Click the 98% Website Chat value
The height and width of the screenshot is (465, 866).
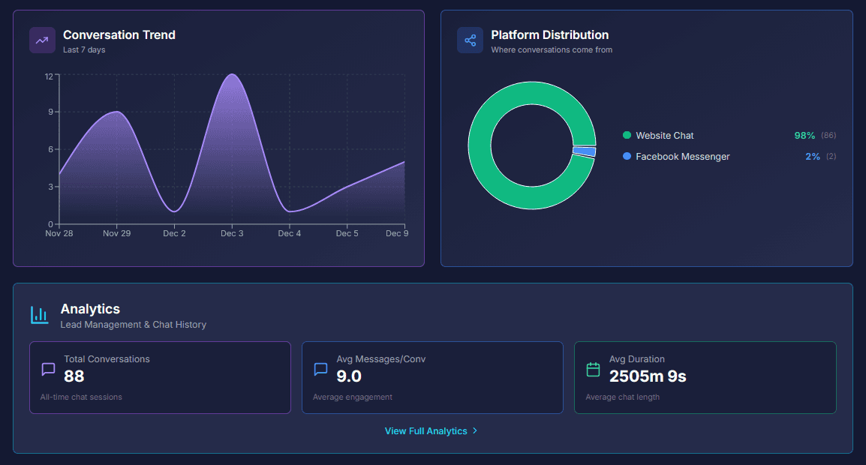(x=804, y=136)
